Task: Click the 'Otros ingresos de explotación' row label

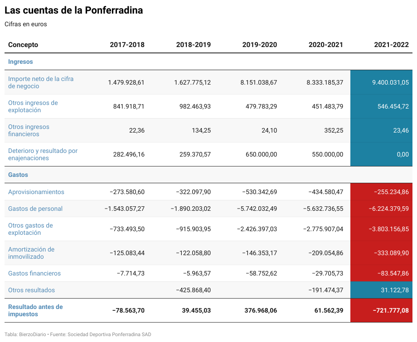Action: point(33,106)
